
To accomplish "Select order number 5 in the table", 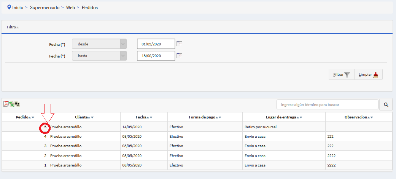I will [x=45, y=127].
